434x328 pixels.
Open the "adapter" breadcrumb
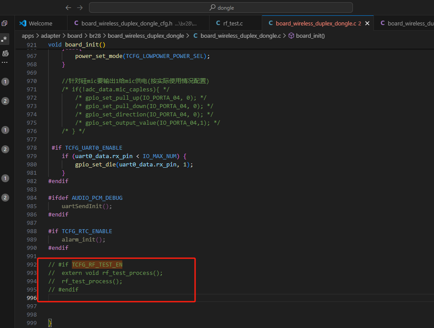click(x=51, y=36)
